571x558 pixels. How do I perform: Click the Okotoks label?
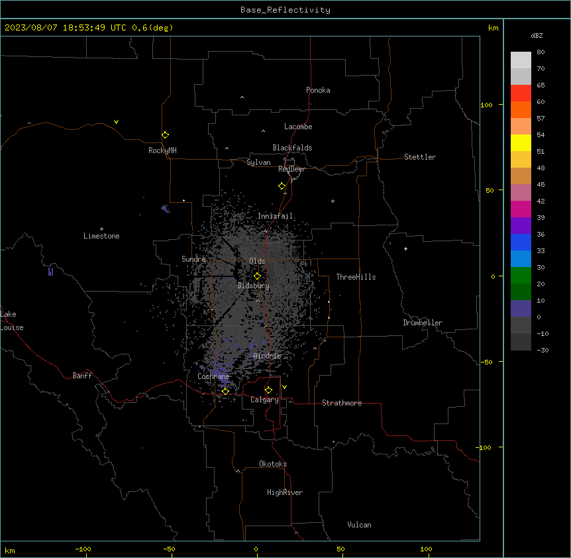[x=273, y=464]
